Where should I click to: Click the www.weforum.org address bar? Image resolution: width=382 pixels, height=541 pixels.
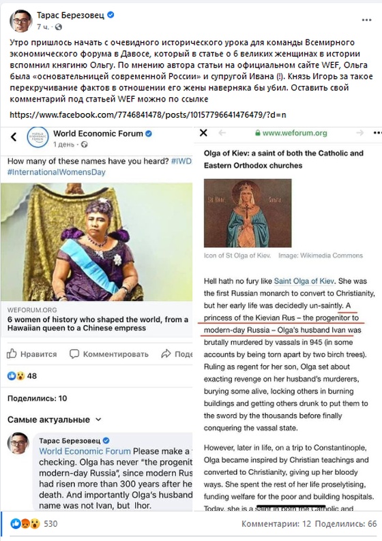[x=291, y=133]
